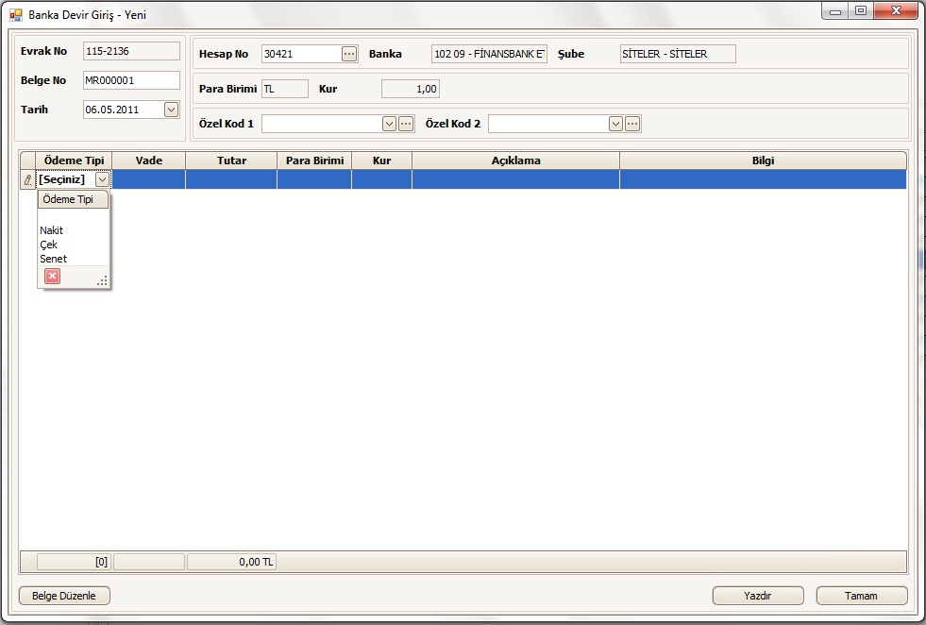Click the Tutar cell in the selected row

tap(231, 179)
